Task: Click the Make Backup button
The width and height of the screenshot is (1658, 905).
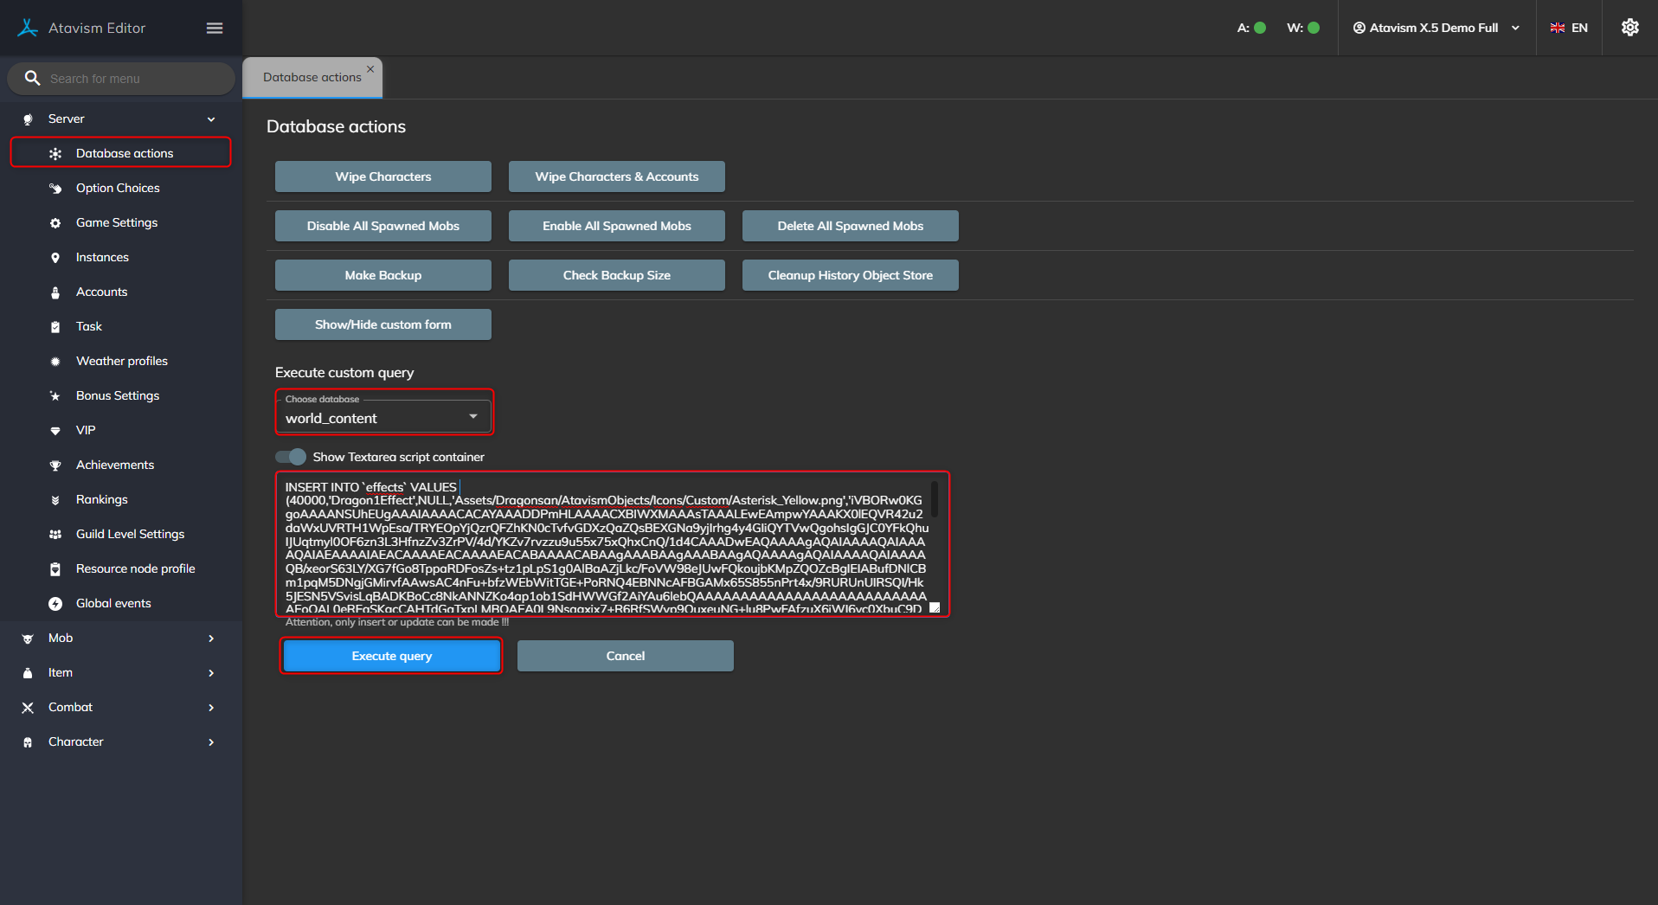Action: click(x=382, y=275)
